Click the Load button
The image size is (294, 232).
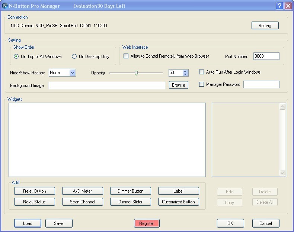click(28, 223)
